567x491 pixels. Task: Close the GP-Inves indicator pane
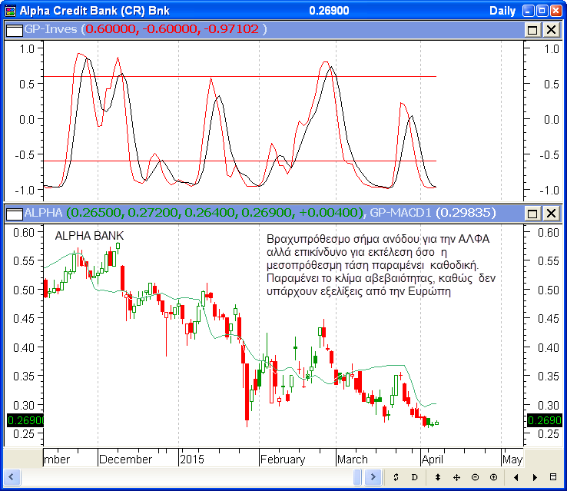[551, 30]
